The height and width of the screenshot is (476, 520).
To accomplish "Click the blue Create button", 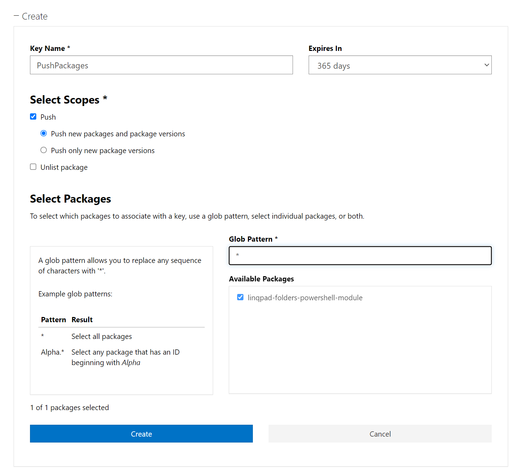I will tap(141, 434).
